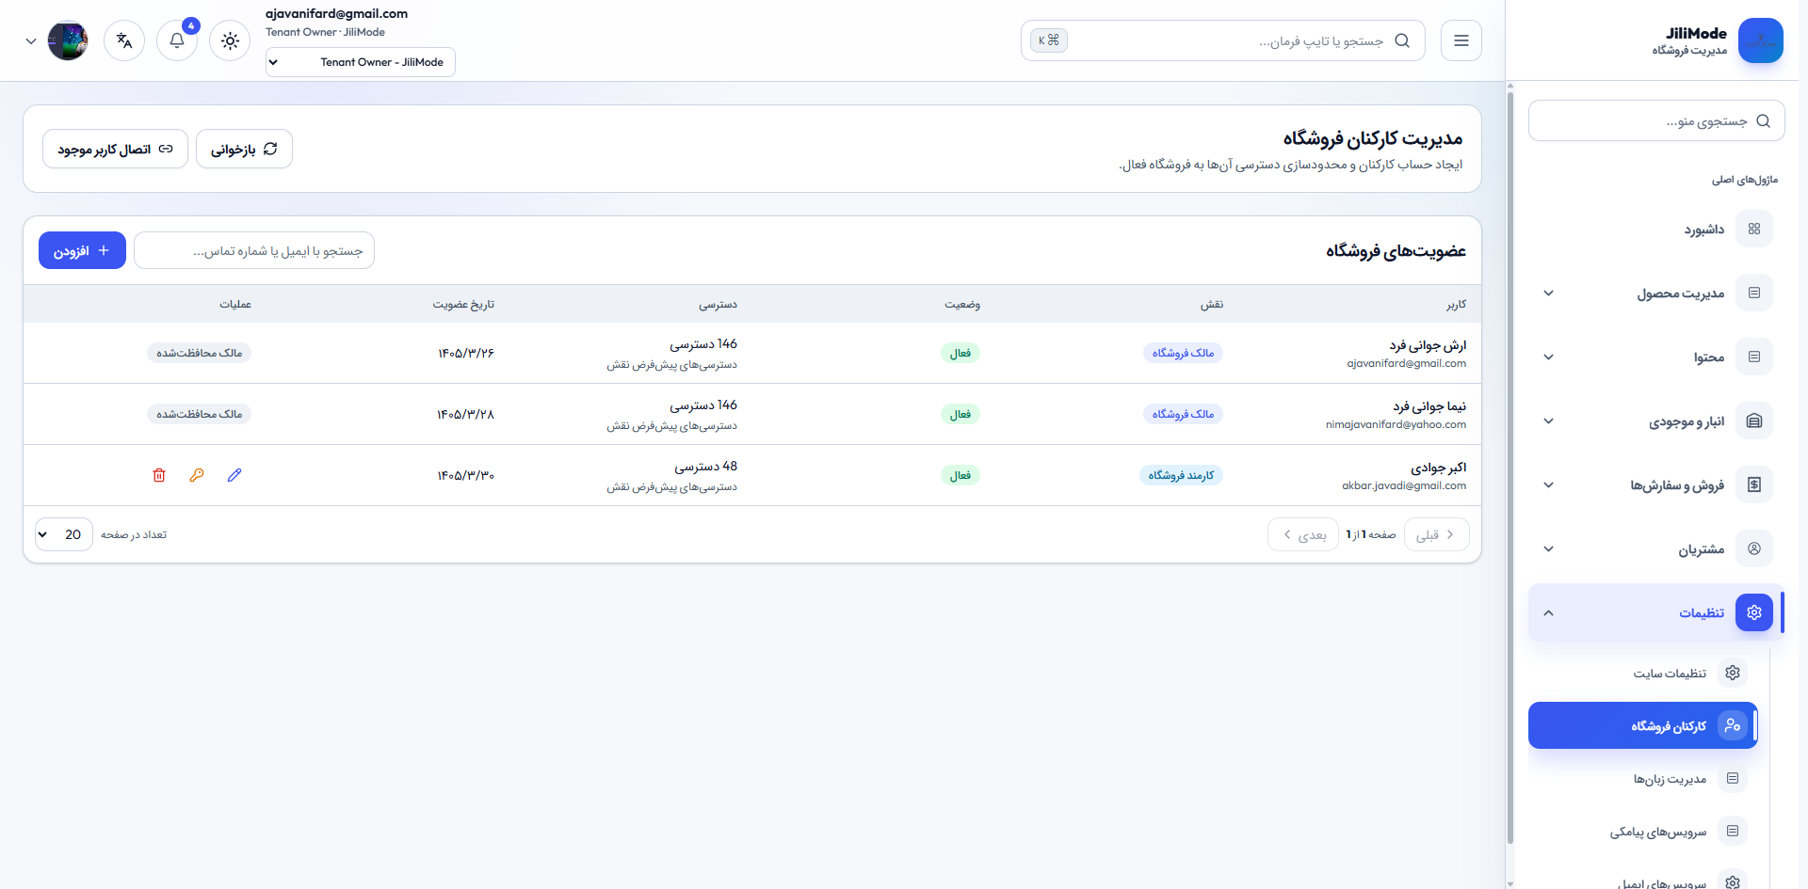Focus the email or phone search field

(x=254, y=250)
